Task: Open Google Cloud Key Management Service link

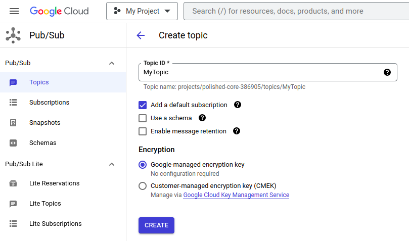Action: coord(236,195)
